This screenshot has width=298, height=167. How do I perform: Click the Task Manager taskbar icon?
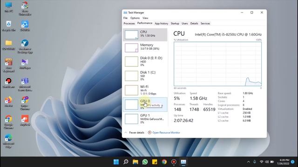tap(183, 162)
